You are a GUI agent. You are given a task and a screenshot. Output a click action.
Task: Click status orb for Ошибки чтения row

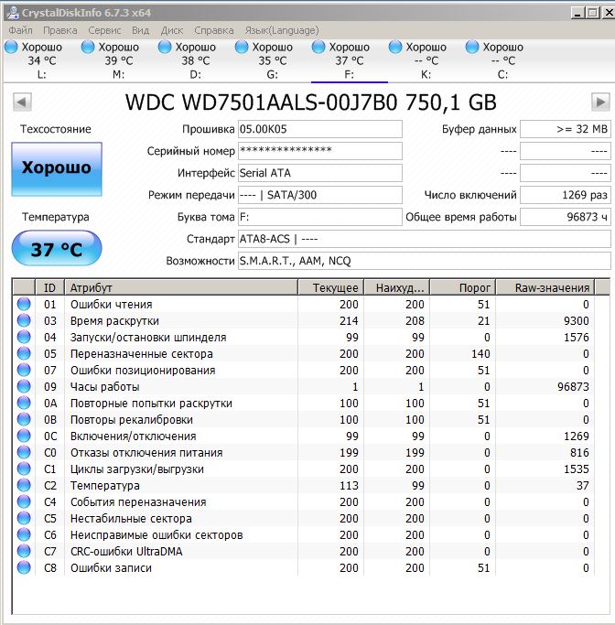(24, 304)
